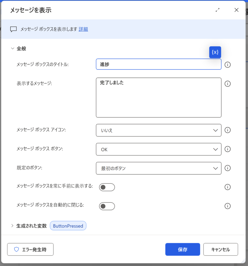Enable メッセージ ボックスを自動的に閉じる toggle
This screenshot has height=266, width=248.
click(x=107, y=206)
